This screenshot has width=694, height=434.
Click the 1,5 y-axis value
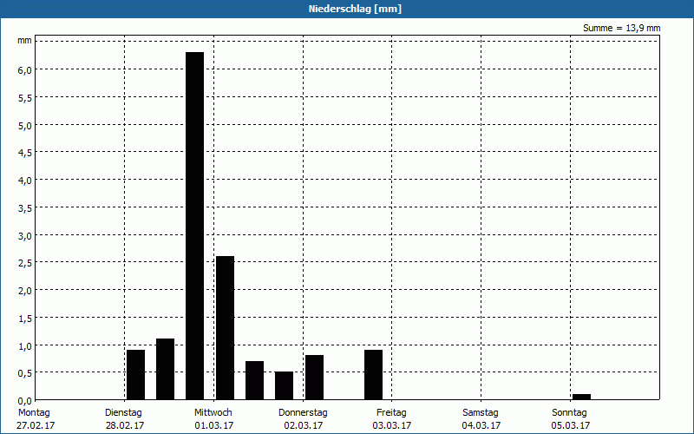click(25, 319)
